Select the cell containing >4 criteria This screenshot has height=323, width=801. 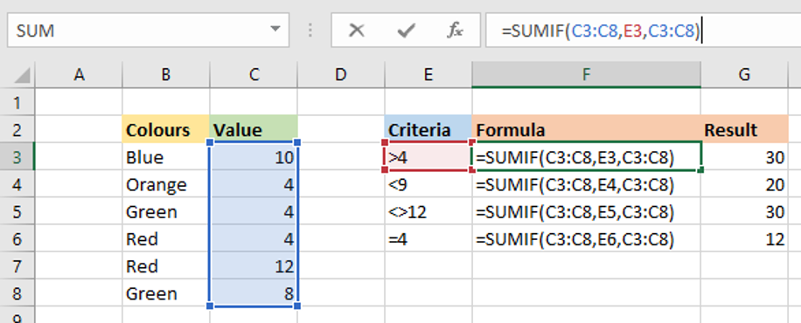click(x=427, y=157)
